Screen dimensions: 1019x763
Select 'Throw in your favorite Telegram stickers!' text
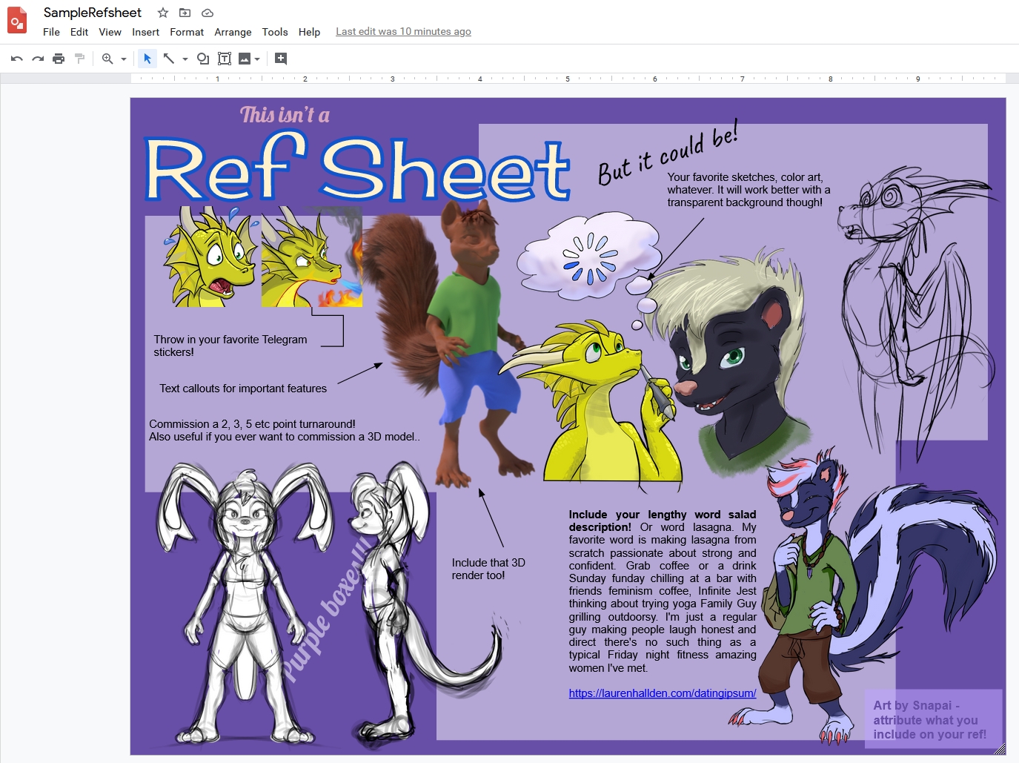pyautogui.click(x=230, y=346)
